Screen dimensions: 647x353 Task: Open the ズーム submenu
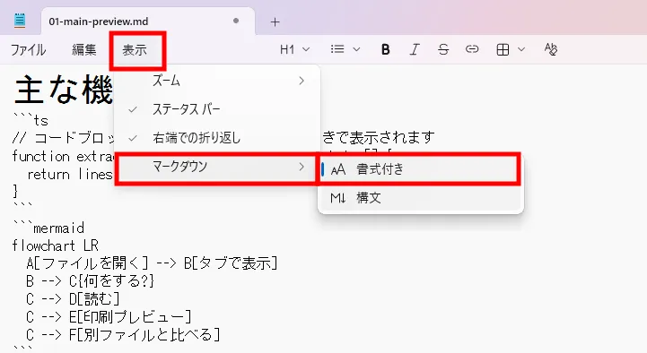pos(217,81)
